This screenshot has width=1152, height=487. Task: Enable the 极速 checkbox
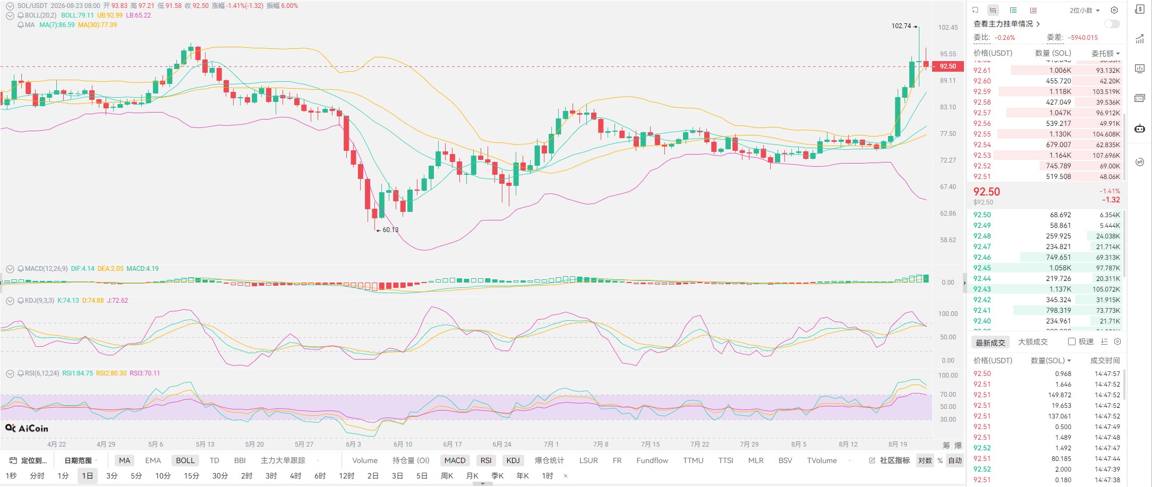[x=1072, y=341]
